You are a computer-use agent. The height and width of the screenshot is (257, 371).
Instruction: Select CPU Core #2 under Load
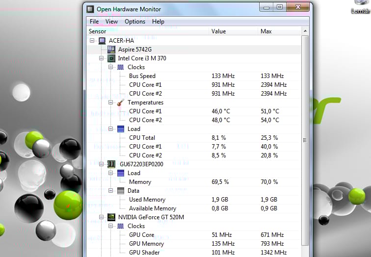pos(194,155)
